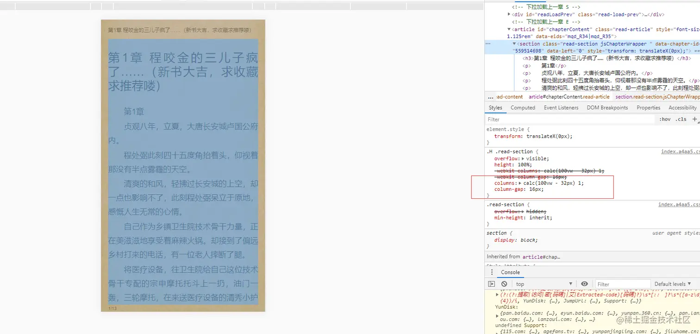
Task: Select the <p> 程处弼此刻 DOM node
Action: [x=611, y=80]
